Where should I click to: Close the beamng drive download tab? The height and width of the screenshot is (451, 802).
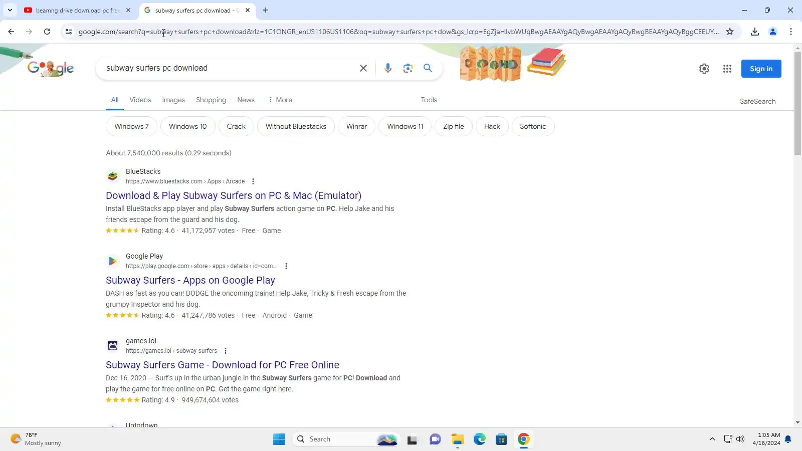coord(128,10)
